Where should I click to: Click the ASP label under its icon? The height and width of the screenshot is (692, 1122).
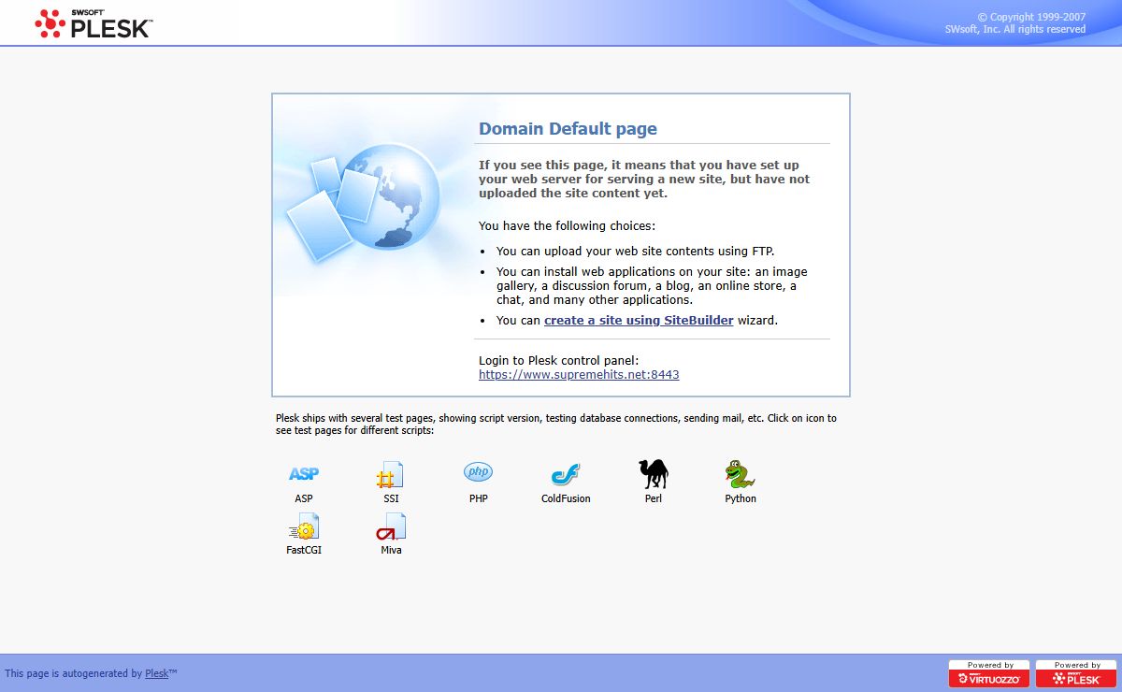[304, 498]
